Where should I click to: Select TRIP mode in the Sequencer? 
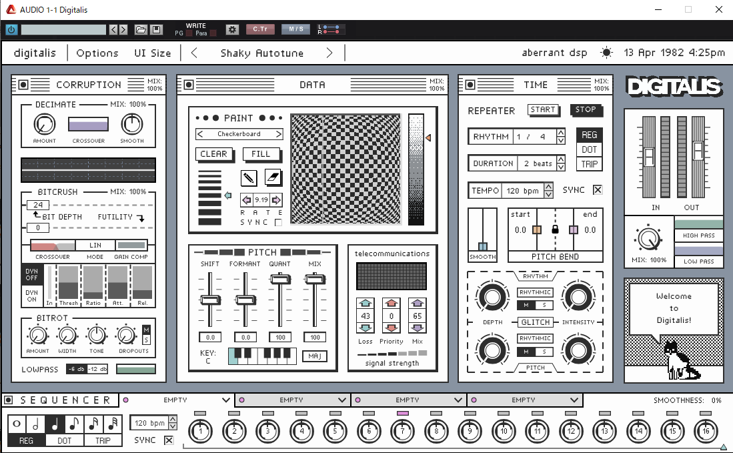click(x=103, y=440)
